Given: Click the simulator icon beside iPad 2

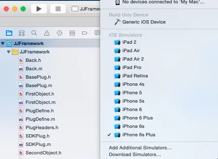Looking at the screenshot, I should [117, 42].
